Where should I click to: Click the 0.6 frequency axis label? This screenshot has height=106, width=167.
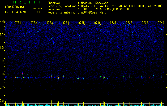tap(2, 101)
